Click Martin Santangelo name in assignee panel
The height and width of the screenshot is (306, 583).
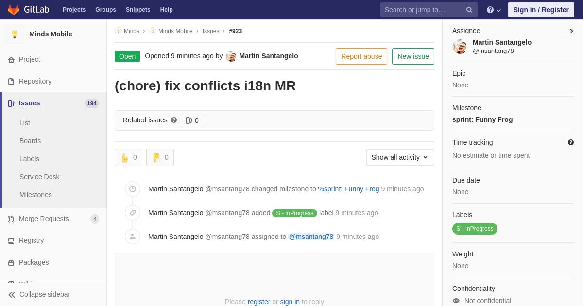(502, 42)
